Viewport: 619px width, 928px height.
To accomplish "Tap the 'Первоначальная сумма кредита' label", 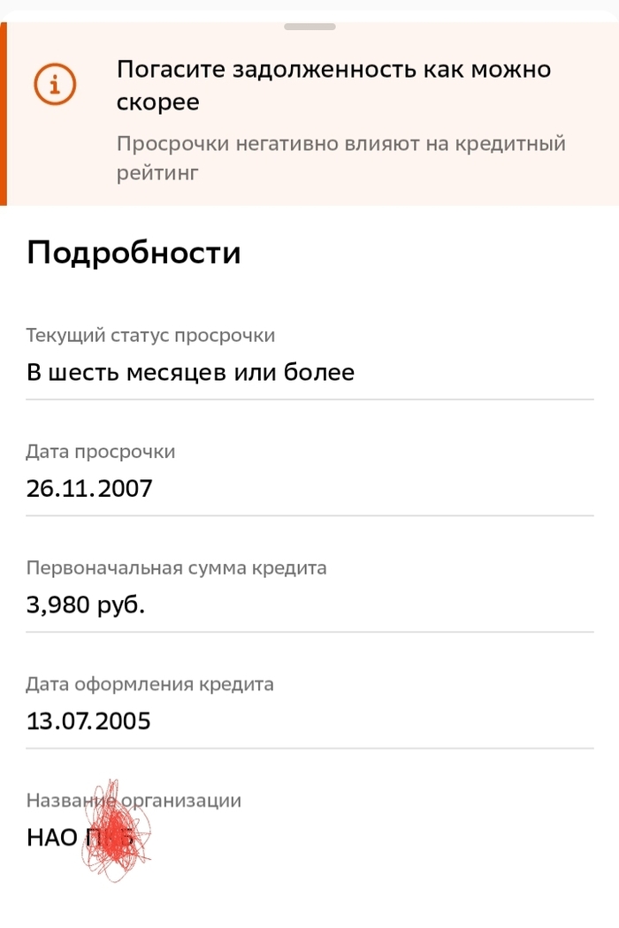I will click(176, 567).
